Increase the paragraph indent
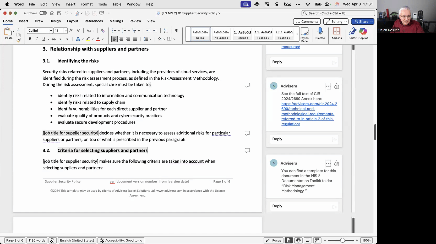436x244 pixels. pyautogui.click(x=155, y=31)
